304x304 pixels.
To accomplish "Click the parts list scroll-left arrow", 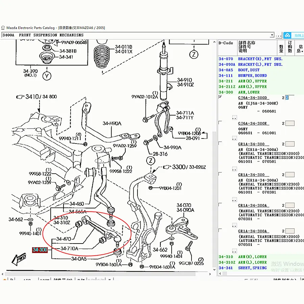I will [x=220, y=274].
